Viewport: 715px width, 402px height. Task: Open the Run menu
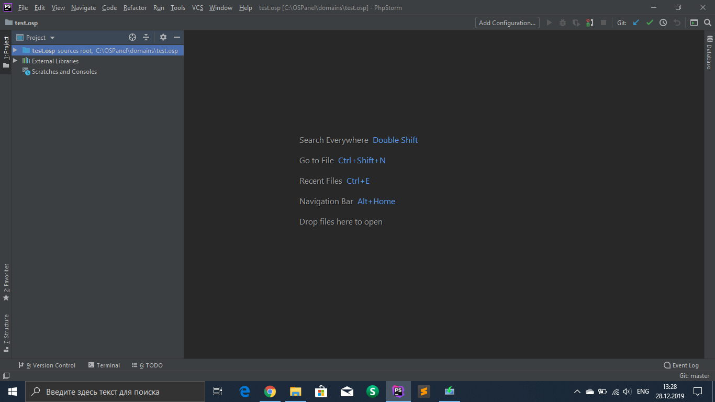click(159, 8)
